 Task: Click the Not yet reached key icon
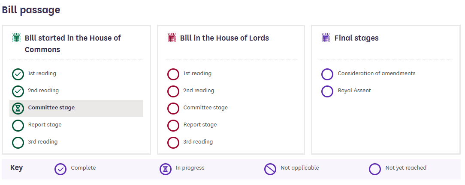click(375, 169)
